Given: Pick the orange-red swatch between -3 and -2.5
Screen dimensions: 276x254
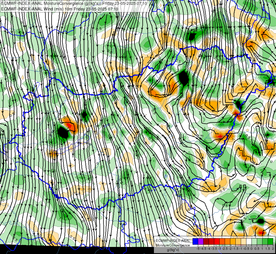Looking at the screenshot, I should [x=222, y=242].
